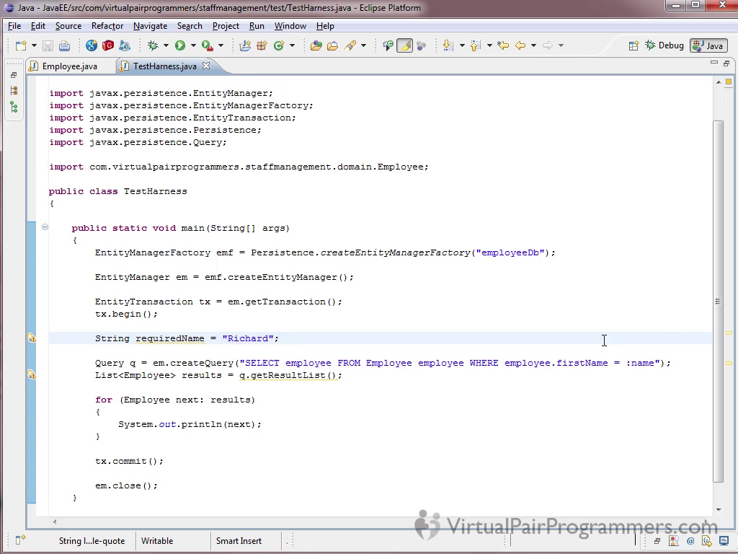738x554 pixels.
Task: Click the Smart Insert status entry
Action: click(x=239, y=541)
